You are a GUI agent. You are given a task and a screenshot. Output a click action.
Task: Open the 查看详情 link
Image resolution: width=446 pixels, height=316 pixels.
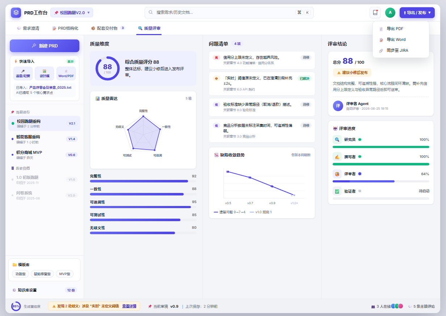(x=129, y=306)
